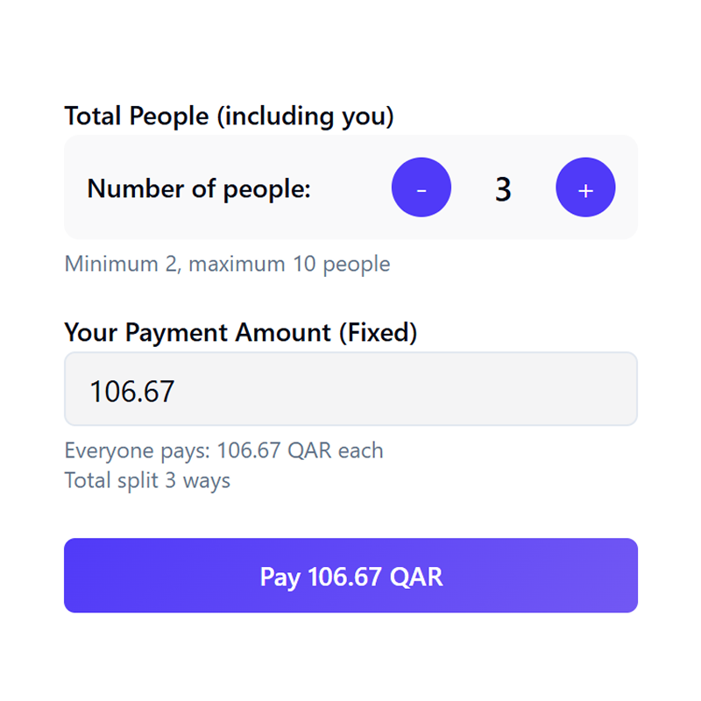Click the plus button to increase people

585,188
